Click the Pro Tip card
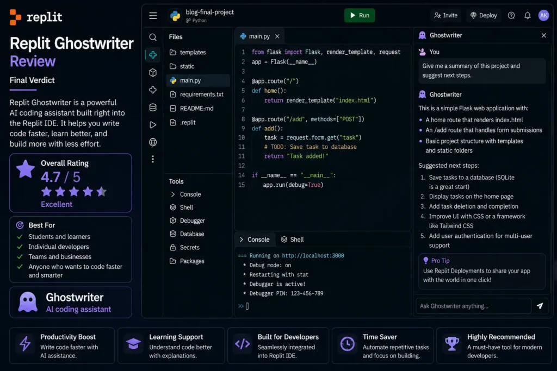The height and width of the screenshot is (371, 557). pos(482,271)
